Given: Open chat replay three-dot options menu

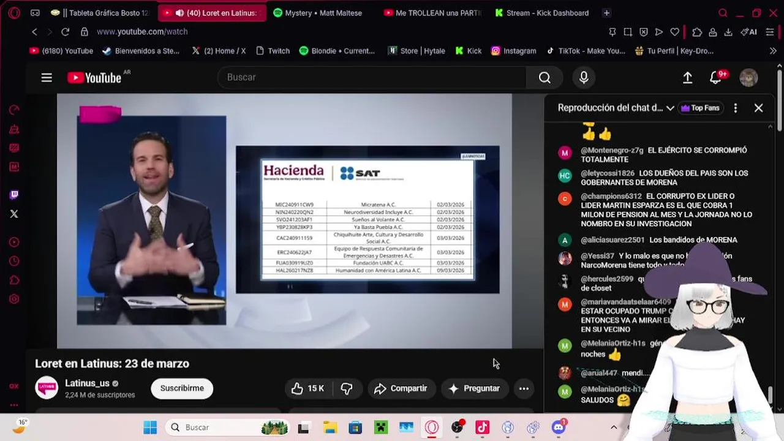Looking at the screenshot, I should pyautogui.click(x=735, y=108).
